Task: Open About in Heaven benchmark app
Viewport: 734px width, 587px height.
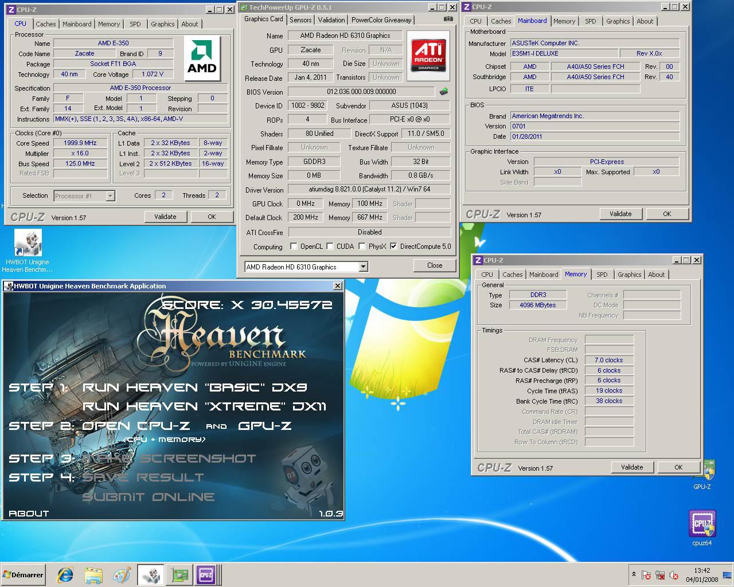Action: tap(29, 514)
